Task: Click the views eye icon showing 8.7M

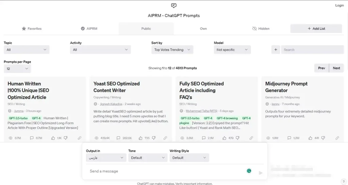Action: 11,138
